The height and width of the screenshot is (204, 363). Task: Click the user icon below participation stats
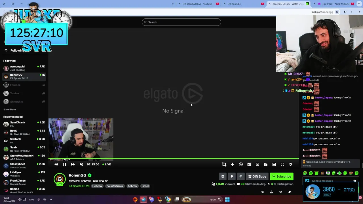290,192
